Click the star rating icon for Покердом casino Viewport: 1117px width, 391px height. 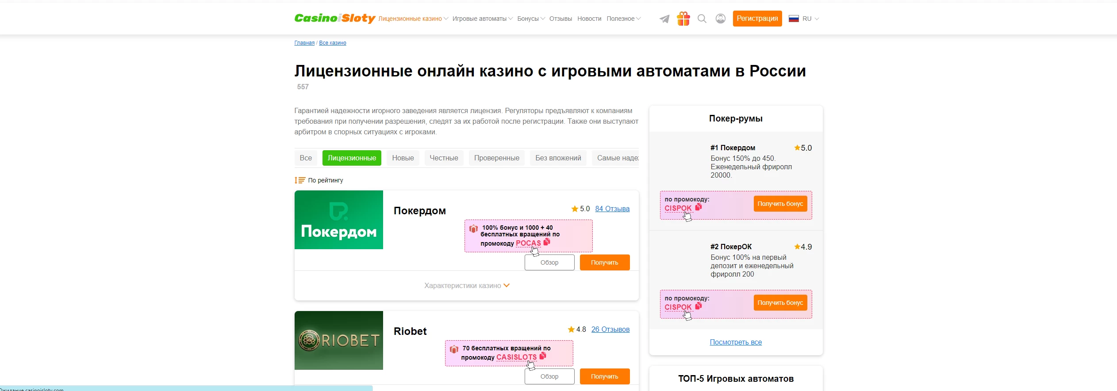pyautogui.click(x=575, y=209)
